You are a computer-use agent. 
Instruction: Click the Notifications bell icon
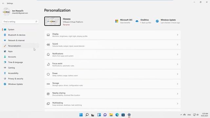[x=48, y=54]
